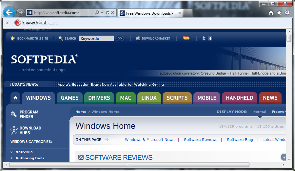This screenshot has height=171, width=295.
Task: Close the Browser Guard toolbar
Action: tap(7, 23)
